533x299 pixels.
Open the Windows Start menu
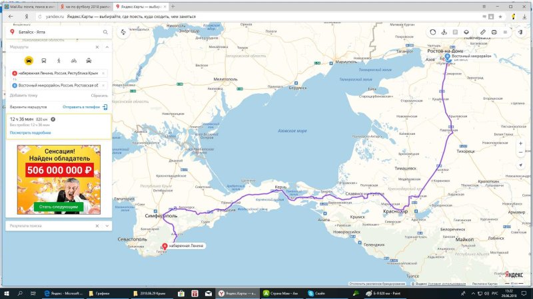(x=7, y=293)
